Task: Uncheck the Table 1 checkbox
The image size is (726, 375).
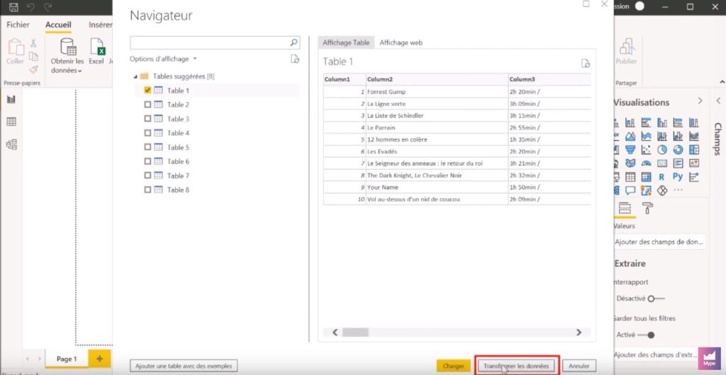Action: (147, 91)
